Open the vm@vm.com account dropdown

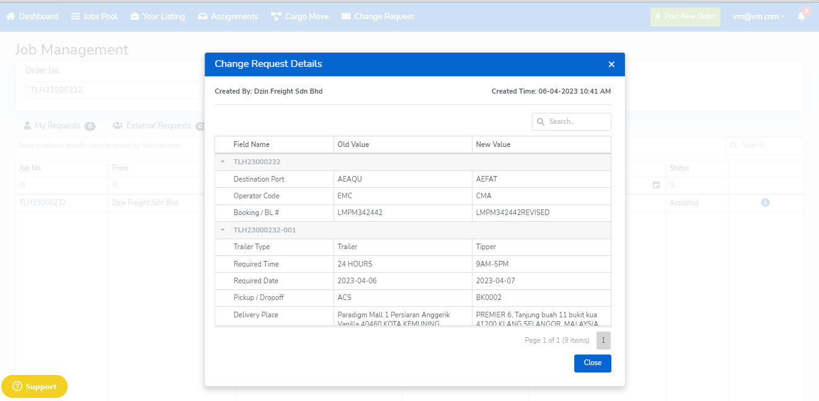click(758, 17)
